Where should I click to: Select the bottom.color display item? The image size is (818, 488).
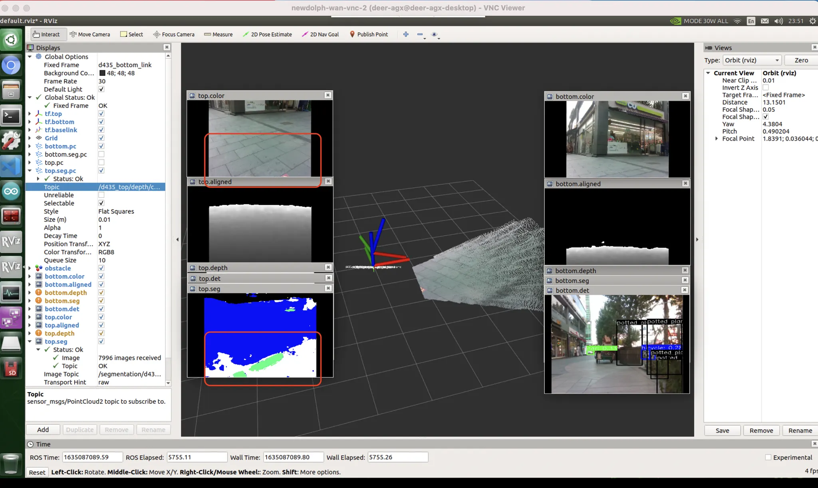coord(64,276)
